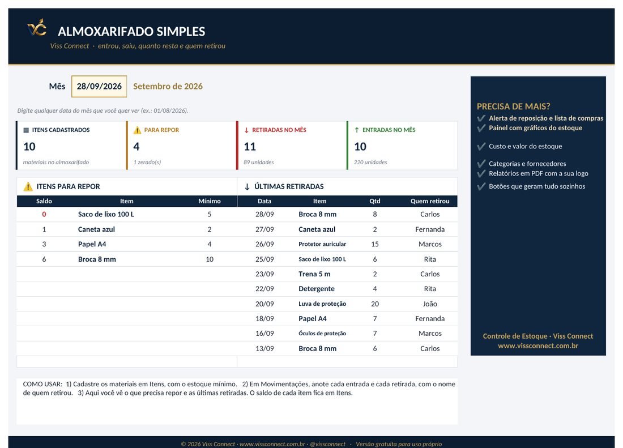Click the 89 unidades text under Retiradas
This screenshot has height=448, width=623.
[259, 162]
